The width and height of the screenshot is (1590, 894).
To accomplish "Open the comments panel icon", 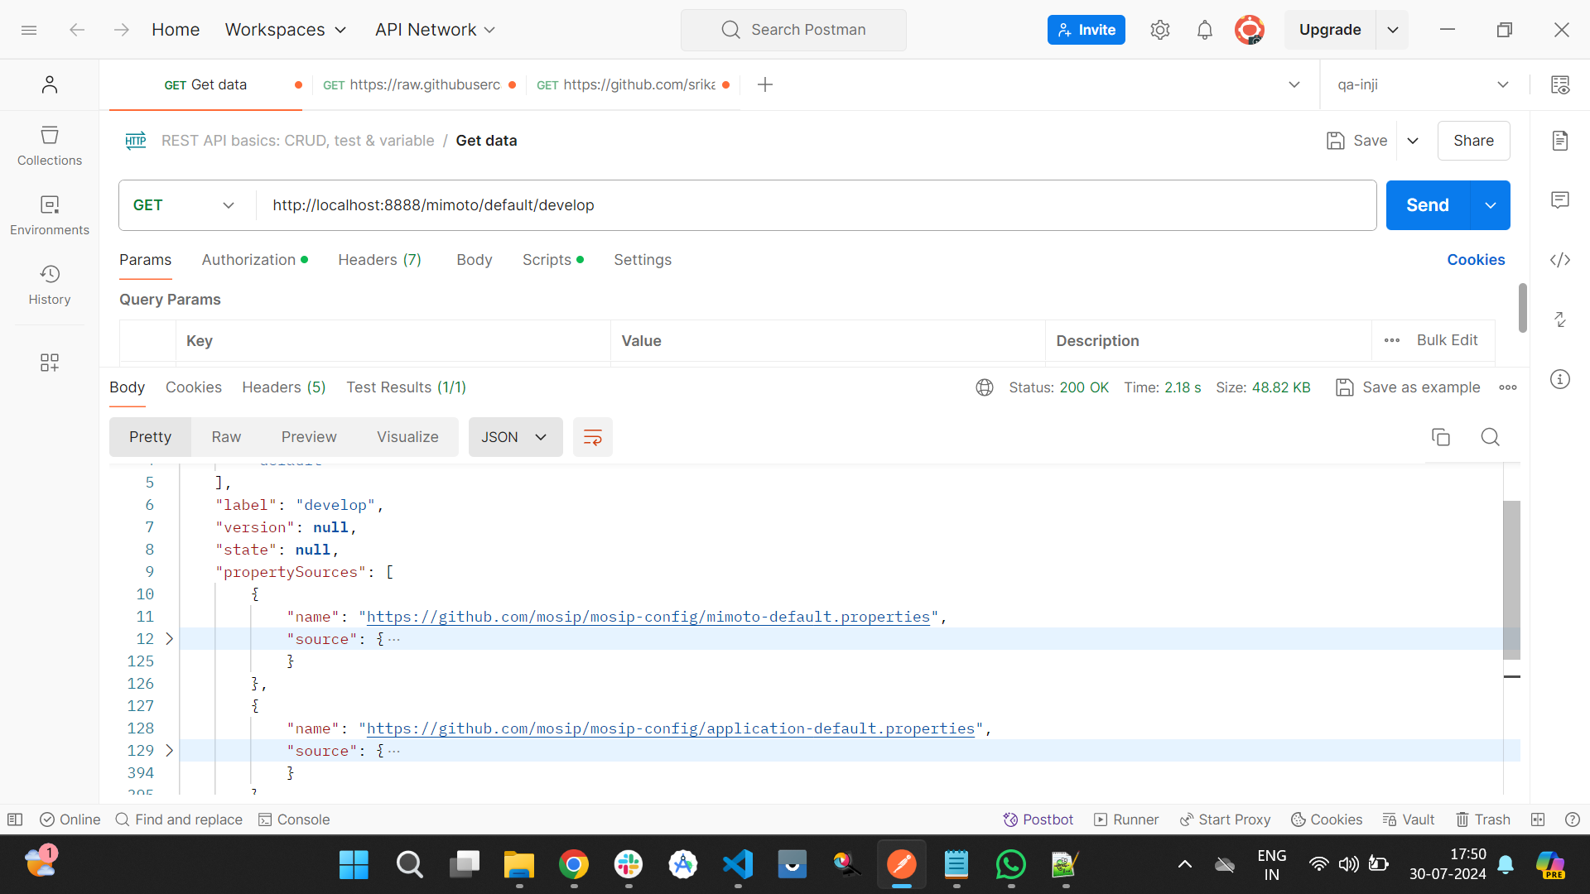I will point(1560,200).
